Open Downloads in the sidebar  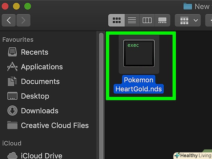(x=40, y=111)
